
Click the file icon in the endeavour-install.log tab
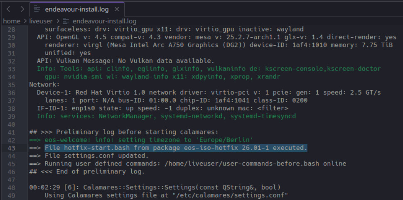tap(37, 9)
